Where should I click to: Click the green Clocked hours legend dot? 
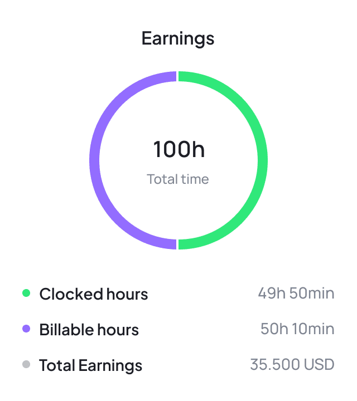tap(26, 293)
